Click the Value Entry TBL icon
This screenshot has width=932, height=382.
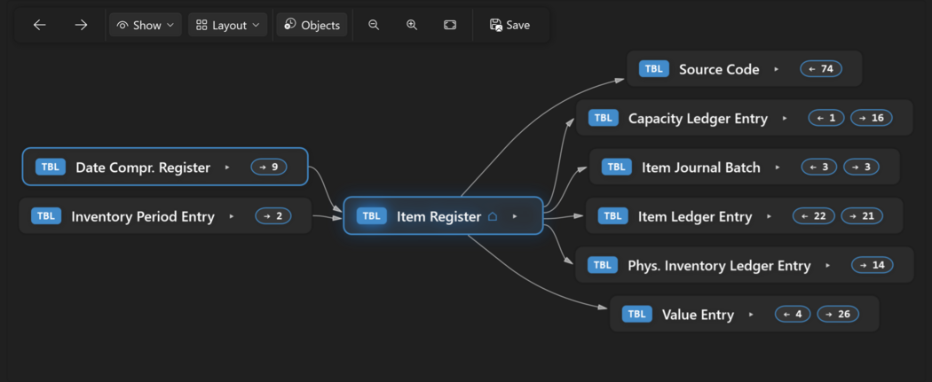click(x=637, y=315)
